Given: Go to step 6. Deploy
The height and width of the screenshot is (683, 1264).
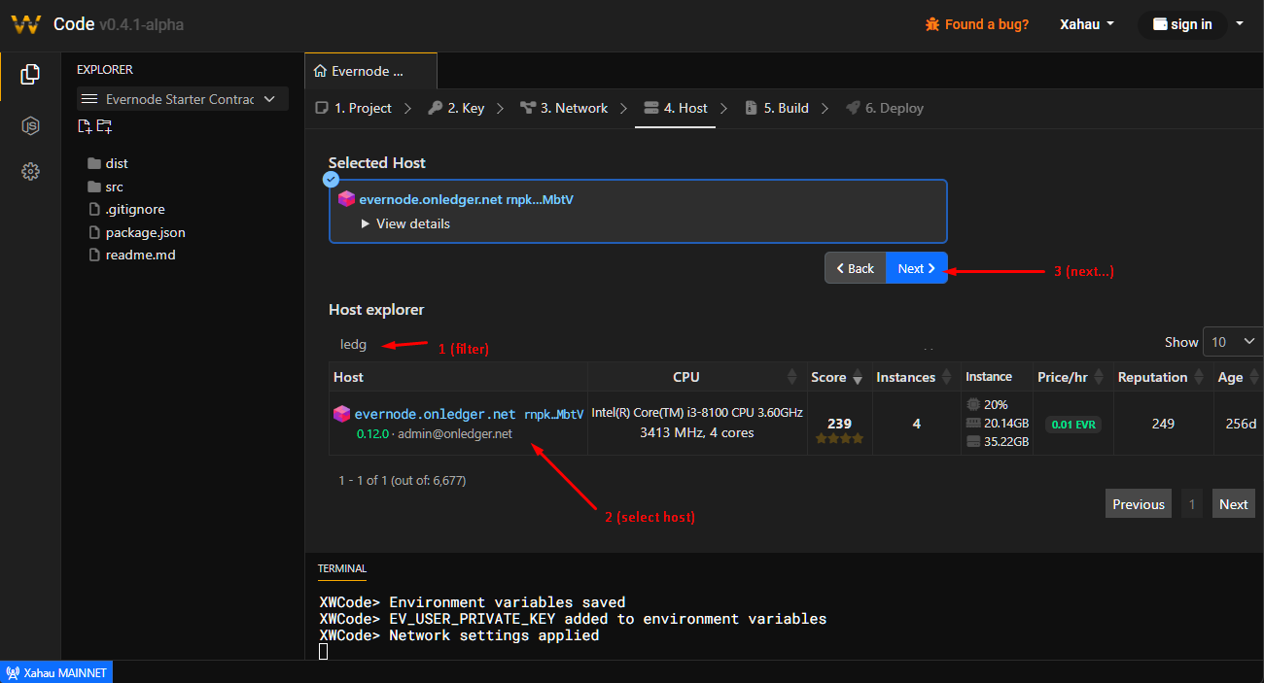Looking at the screenshot, I should click(x=885, y=108).
